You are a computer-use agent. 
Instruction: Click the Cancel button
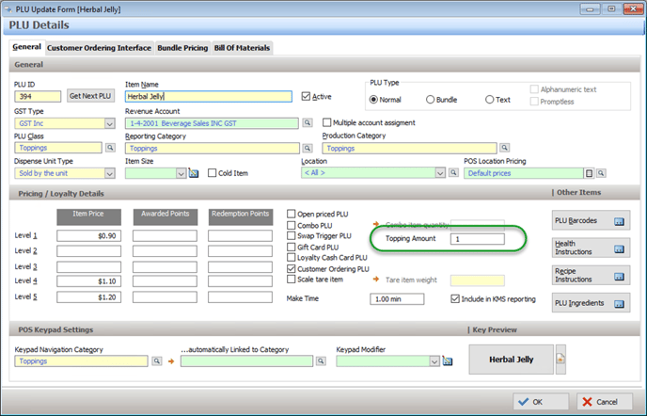(x=605, y=402)
